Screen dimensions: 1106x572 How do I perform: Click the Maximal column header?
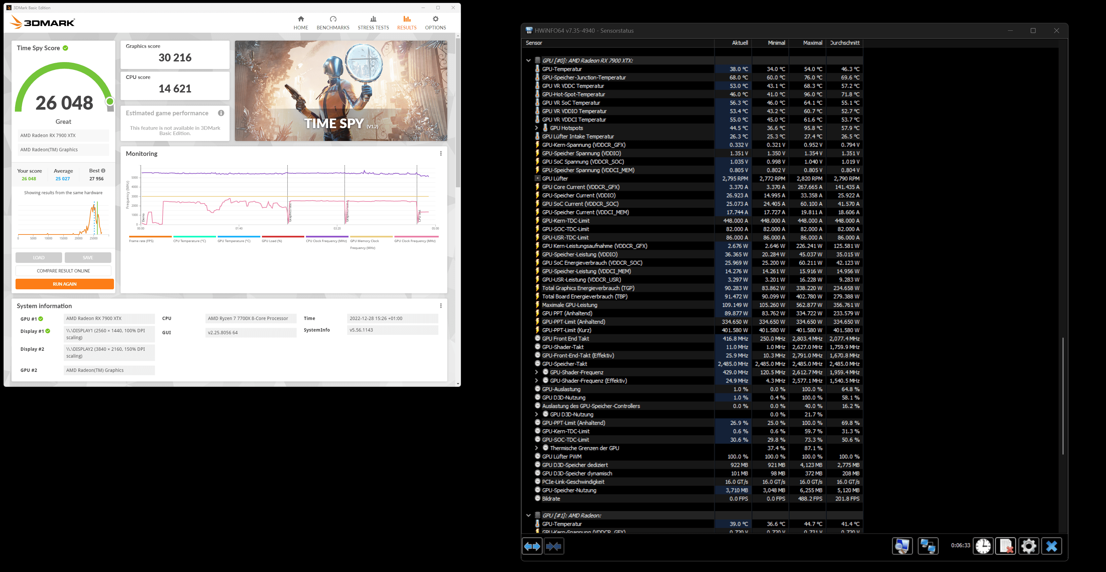[x=807, y=43]
